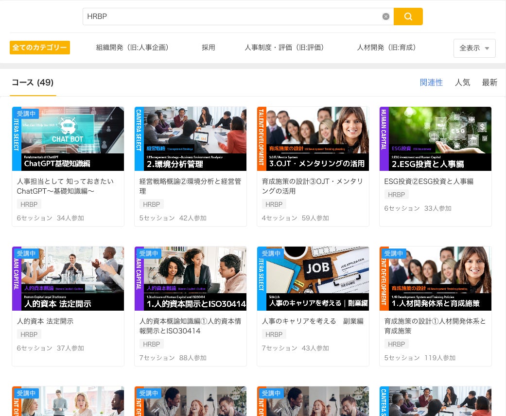The height and width of the screenshot is (416, 506).
Task: Click 受講中 badge on ChatGPT course
Action: (26, 114)
